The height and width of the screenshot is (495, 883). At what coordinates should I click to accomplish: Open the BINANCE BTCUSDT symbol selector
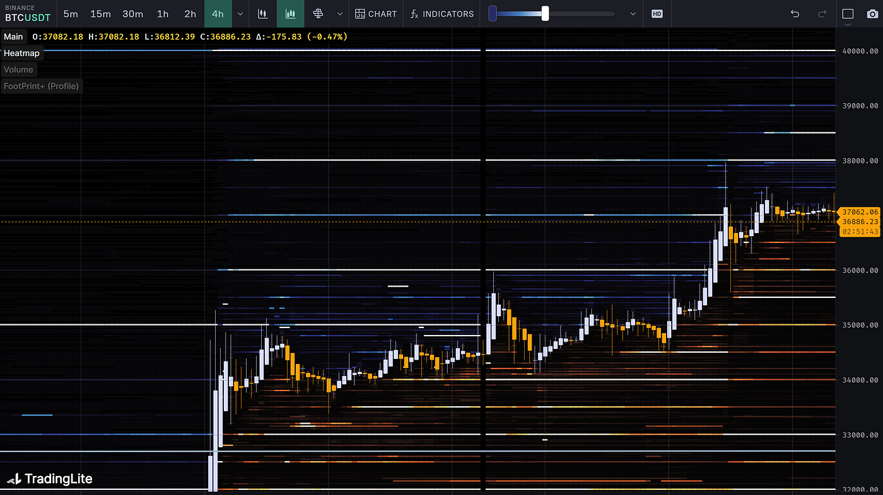pyautogui.click(x=28, y=13)
